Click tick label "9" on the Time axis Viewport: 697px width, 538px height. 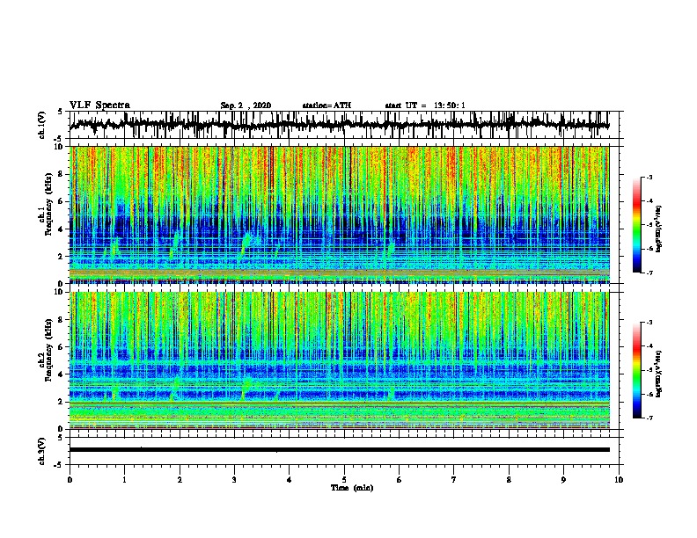(x=563, y=480)
